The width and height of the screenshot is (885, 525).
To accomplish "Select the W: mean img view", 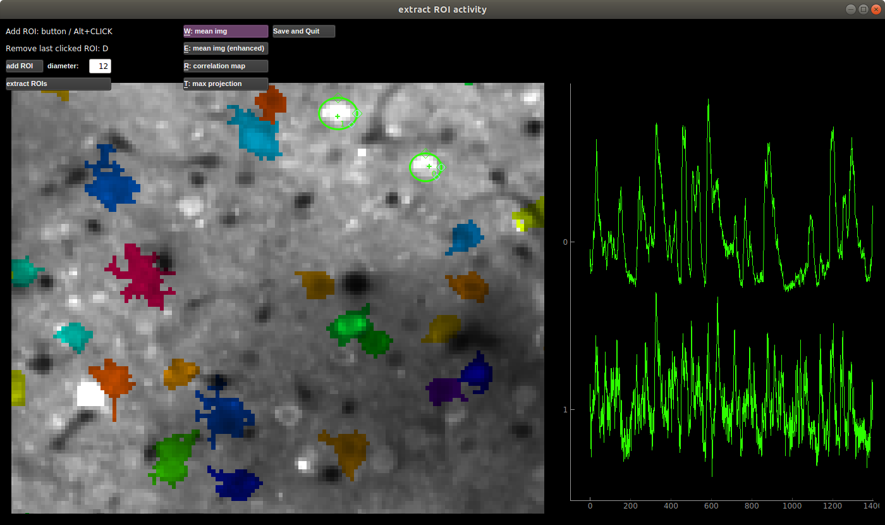I will click(226, 31).
